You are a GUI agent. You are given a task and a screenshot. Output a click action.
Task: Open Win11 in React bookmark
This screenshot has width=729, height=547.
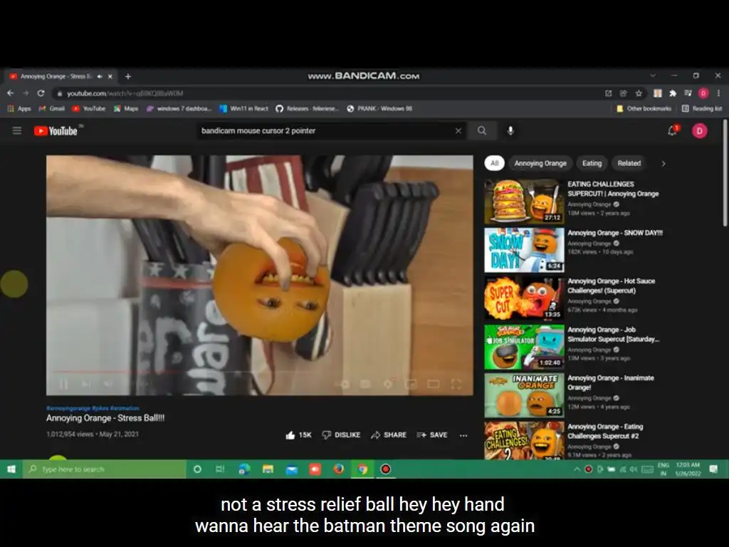tap(243, 108)
